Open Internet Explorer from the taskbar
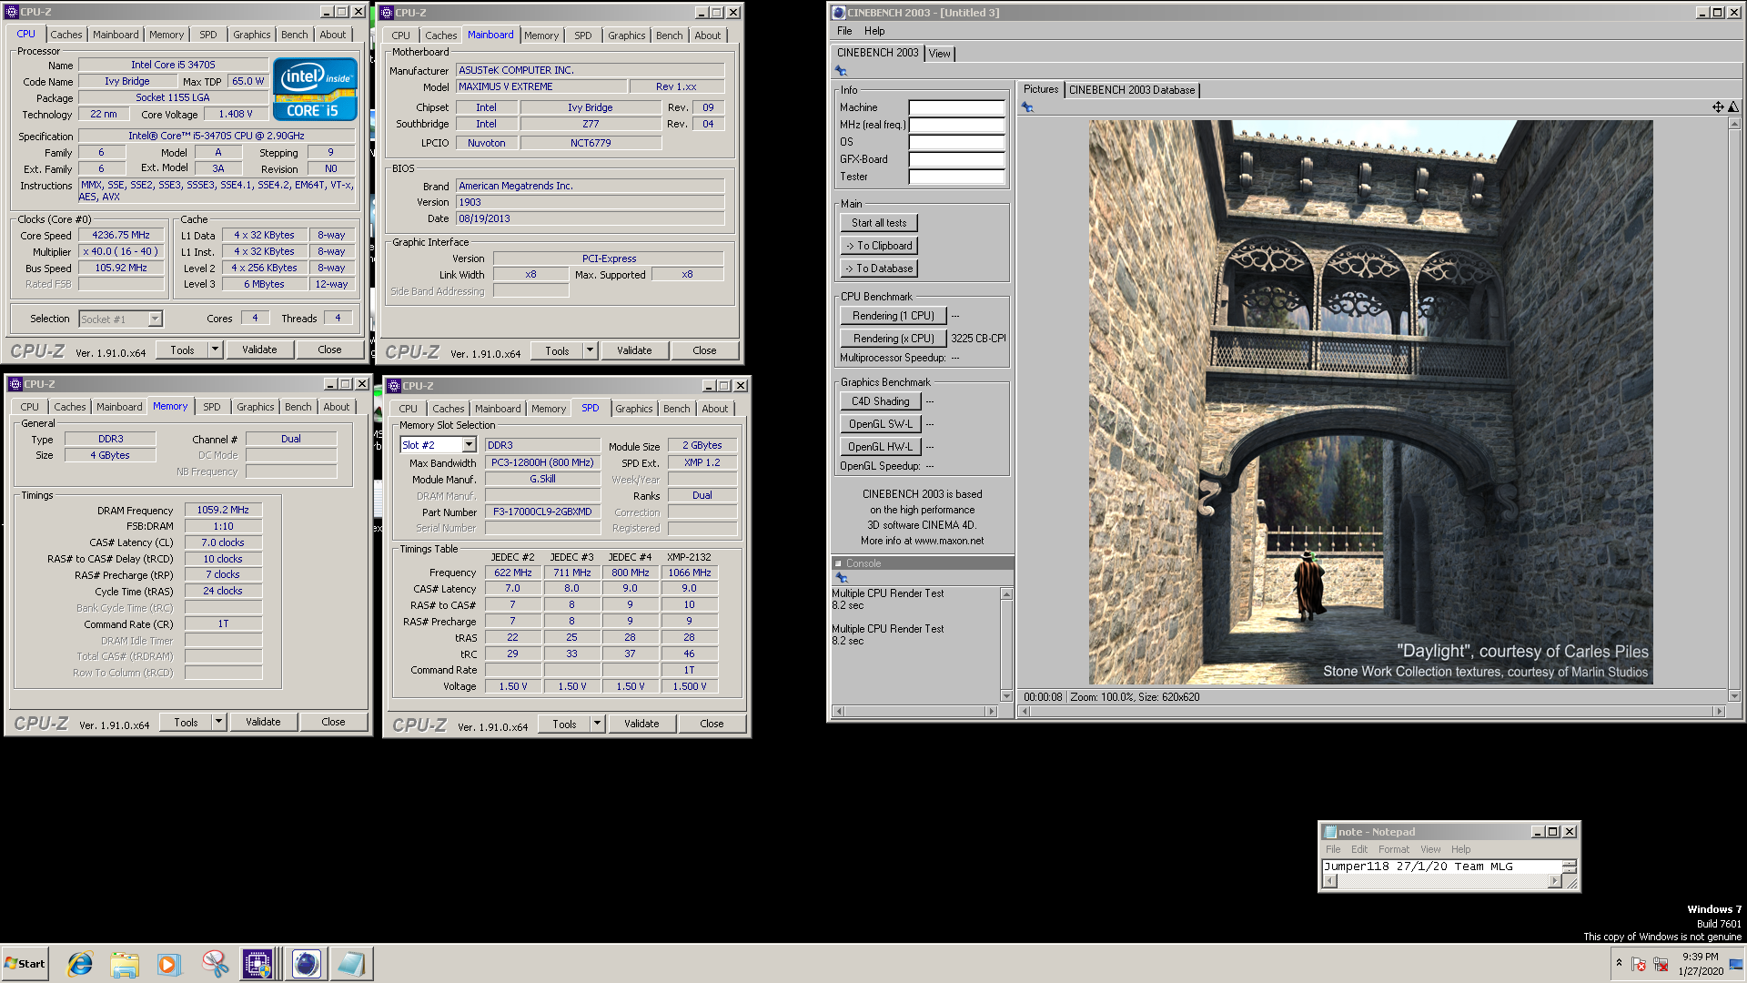 pos(80,964)
